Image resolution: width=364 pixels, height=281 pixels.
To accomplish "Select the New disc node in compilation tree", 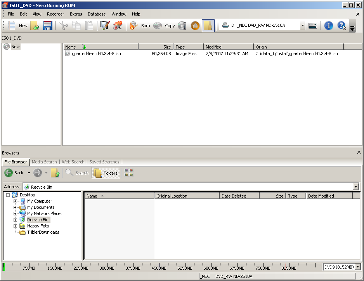I will click(15, 47).
